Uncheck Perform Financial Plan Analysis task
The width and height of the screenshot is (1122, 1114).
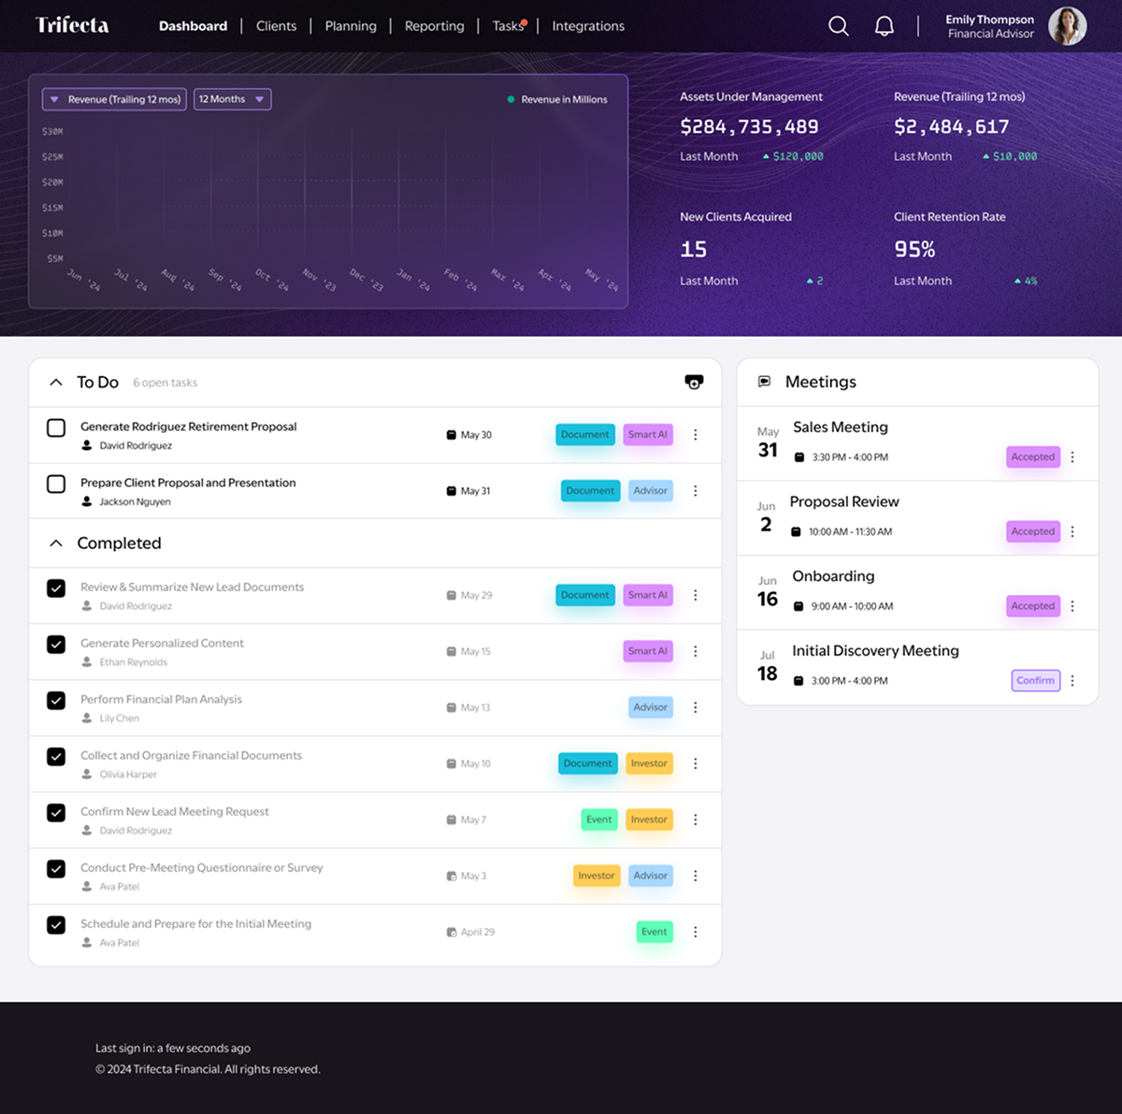click(56, 701)
